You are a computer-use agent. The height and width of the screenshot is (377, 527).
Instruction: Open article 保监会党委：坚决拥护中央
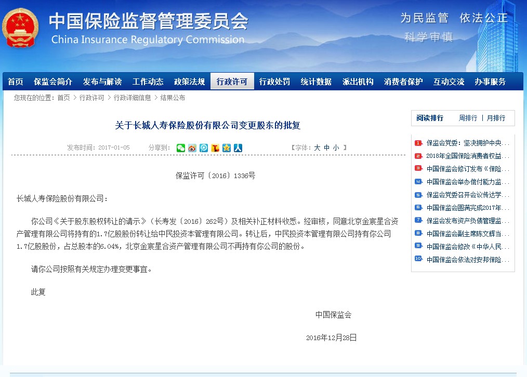pos(468,143)
